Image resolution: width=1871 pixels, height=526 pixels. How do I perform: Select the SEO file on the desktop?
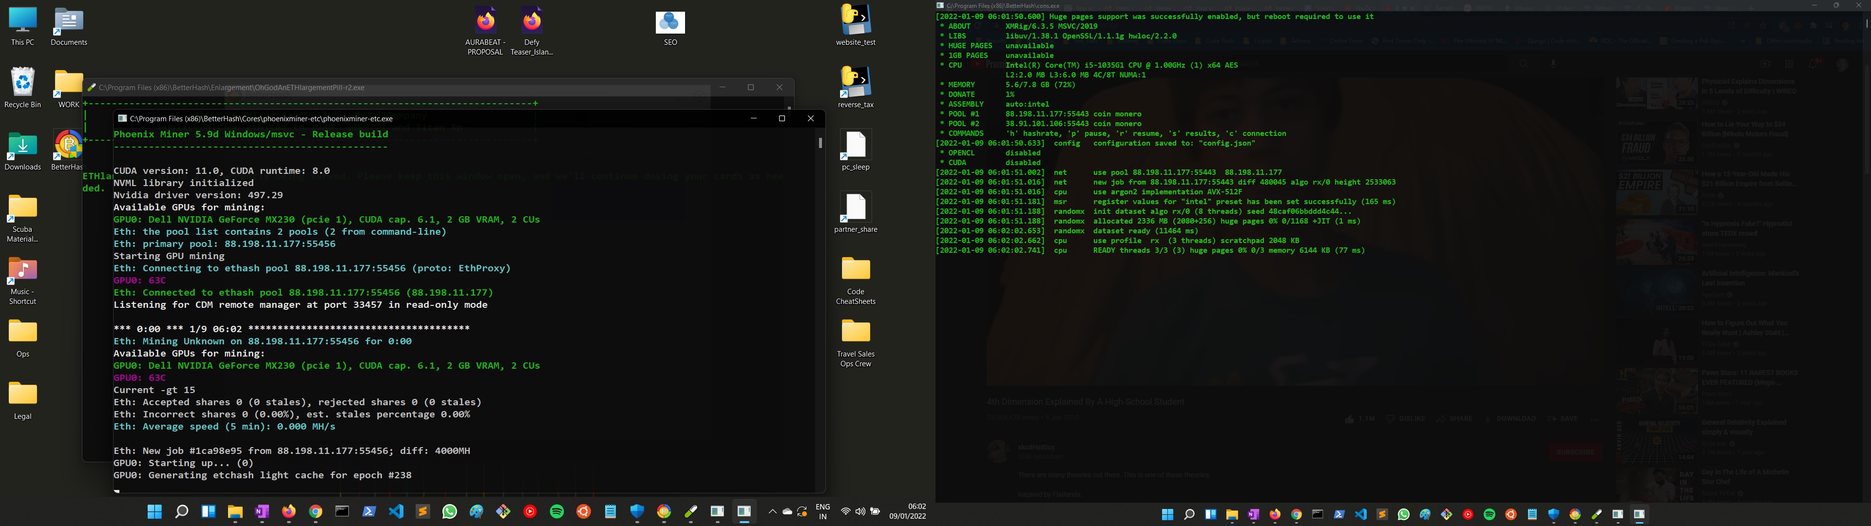670,28
